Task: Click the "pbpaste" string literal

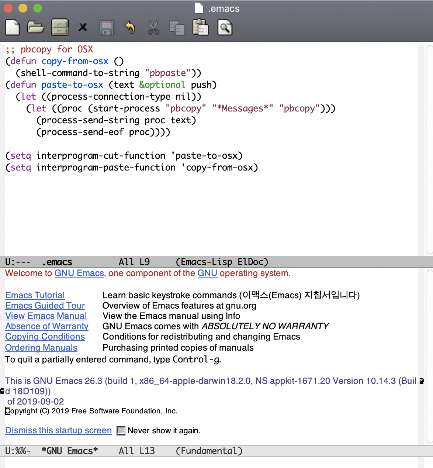Action: pyautogui.click(x=168, y=73)
